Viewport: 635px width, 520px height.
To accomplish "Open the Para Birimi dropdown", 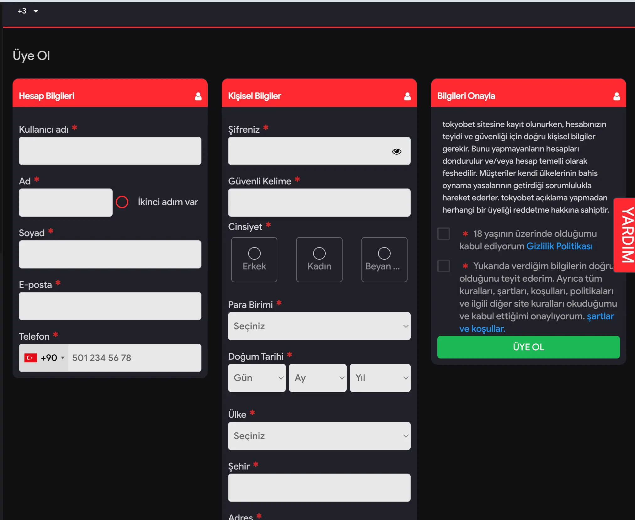I will pos(319,326).
